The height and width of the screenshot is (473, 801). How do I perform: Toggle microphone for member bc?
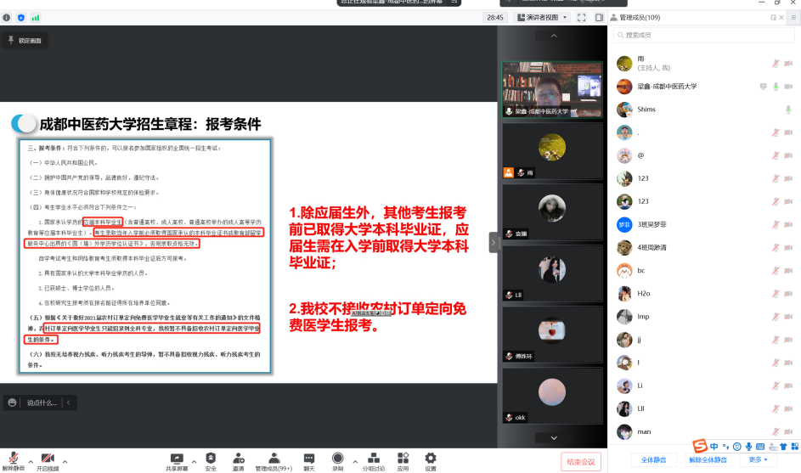coord(776,271)
